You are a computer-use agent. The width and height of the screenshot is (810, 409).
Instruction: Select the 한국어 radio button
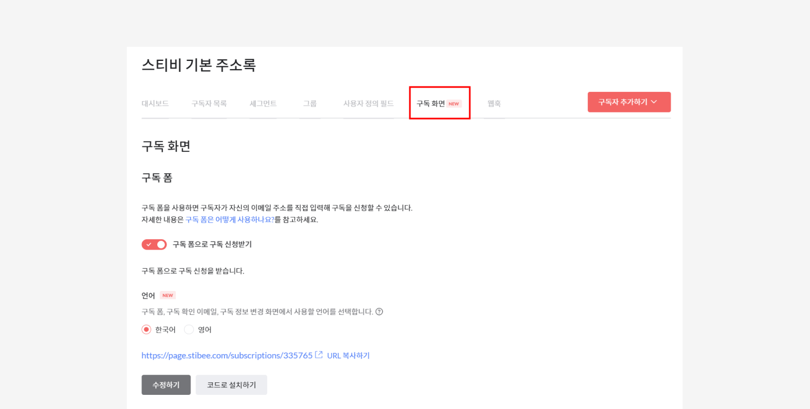coord(146,330)
